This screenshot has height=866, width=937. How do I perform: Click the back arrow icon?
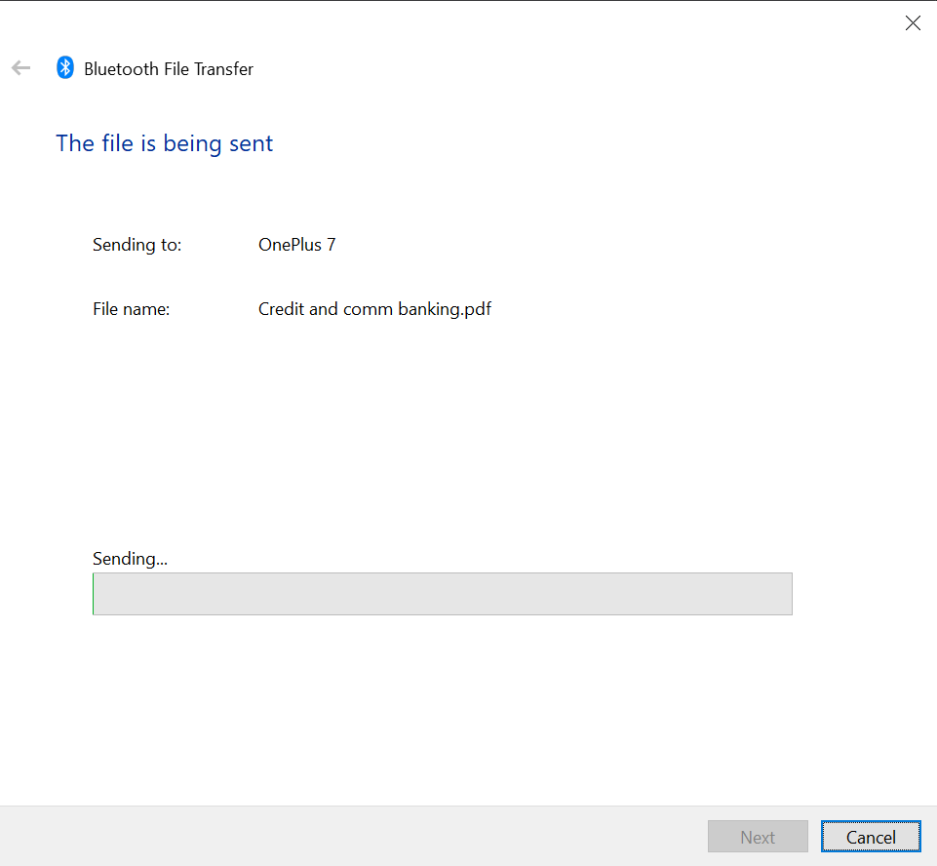20,68
